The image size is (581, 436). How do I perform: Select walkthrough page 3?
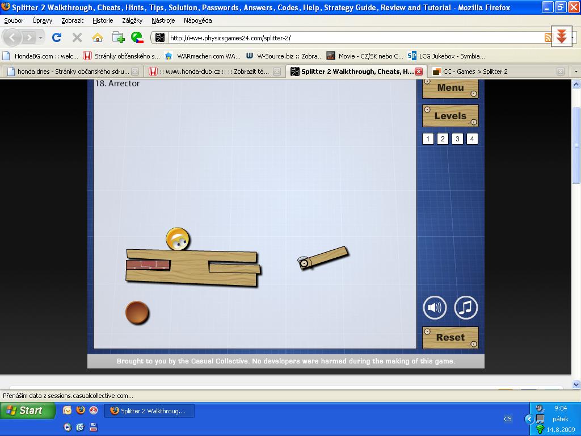[x=457, y=139]
